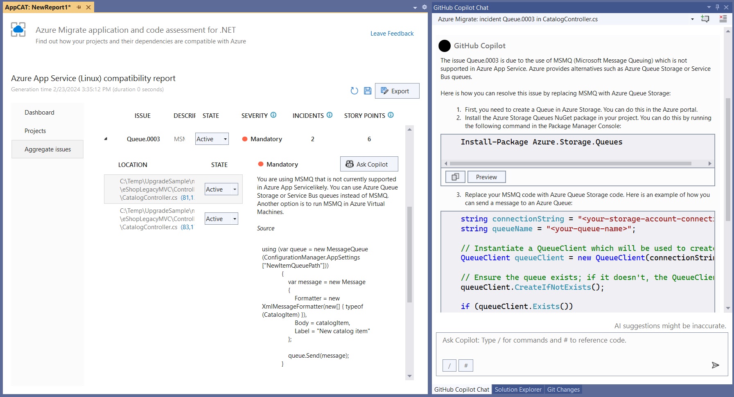734x397 pixels.
Task: Clear the Copilot chat conversation
Action: coord(723,18)
